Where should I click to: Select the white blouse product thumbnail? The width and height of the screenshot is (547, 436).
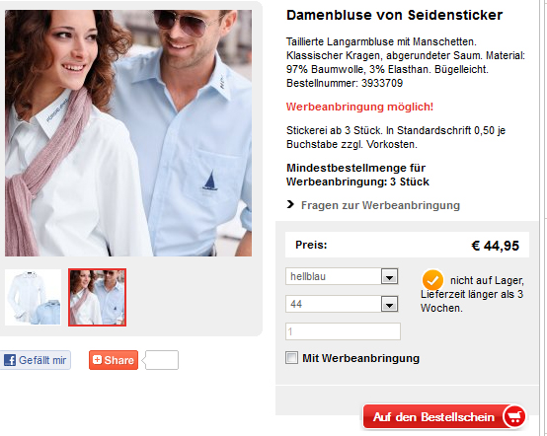click(x=33, y=297)
